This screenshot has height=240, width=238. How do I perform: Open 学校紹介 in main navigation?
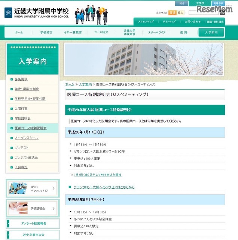(x=46, y=33)
